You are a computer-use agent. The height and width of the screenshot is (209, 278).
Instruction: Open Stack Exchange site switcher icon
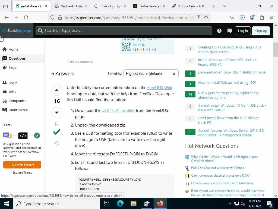pyautogui.click(x=230, y=31)
